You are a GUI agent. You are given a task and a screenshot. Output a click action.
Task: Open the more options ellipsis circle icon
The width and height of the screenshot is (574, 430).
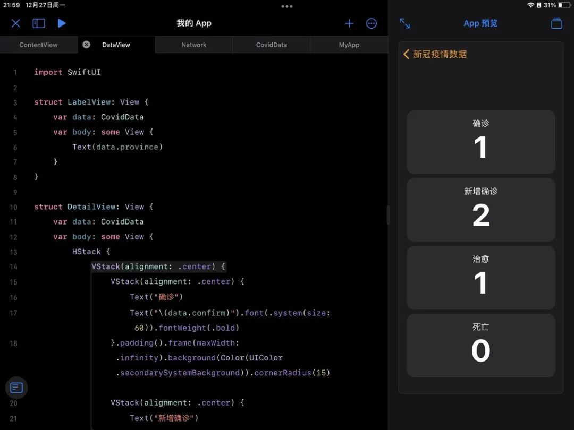tap(371, 23)
